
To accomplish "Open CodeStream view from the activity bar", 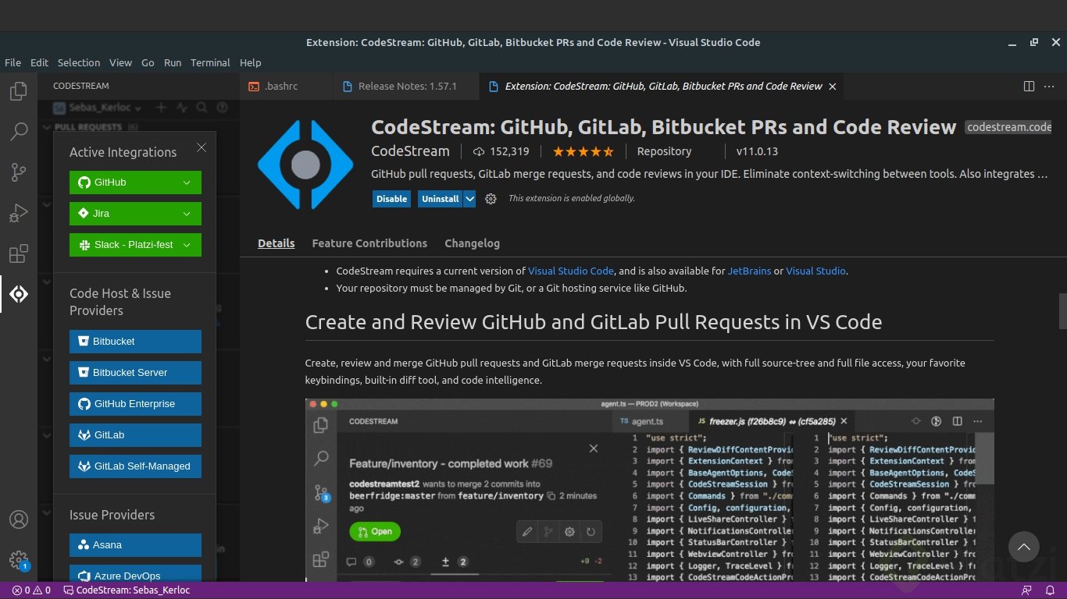I will [x=19, y=293].
